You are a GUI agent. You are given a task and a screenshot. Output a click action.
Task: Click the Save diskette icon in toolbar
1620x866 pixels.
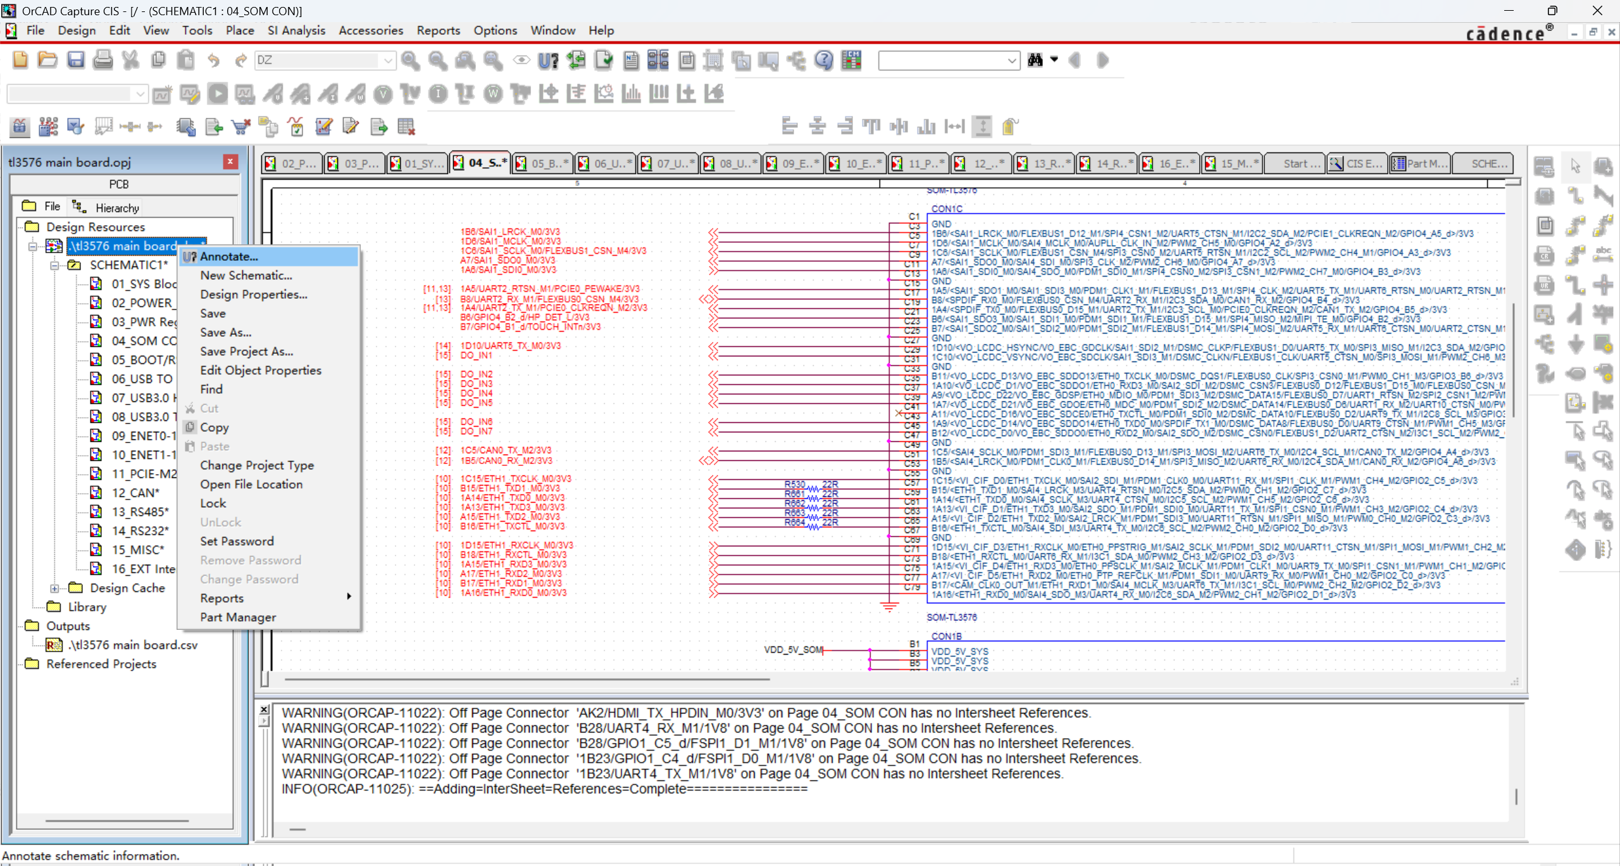(x=75, y=60)
